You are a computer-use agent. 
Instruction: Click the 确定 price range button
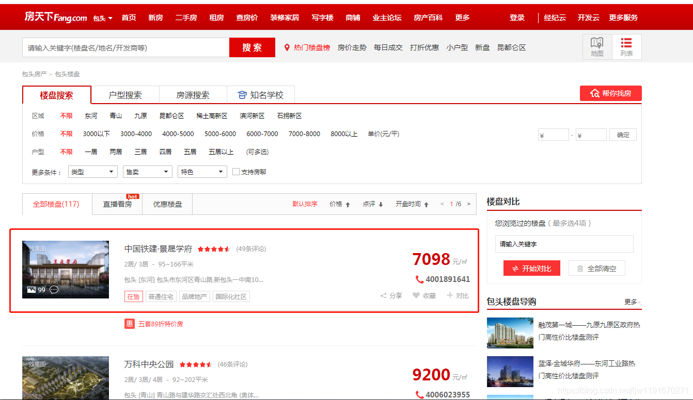(x=623, y=135)
